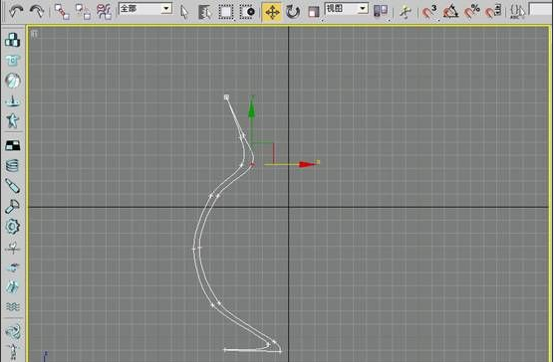Screen dimensions: 554x362
Task: Select the top square vertex of spline
Action: point(226,96)
